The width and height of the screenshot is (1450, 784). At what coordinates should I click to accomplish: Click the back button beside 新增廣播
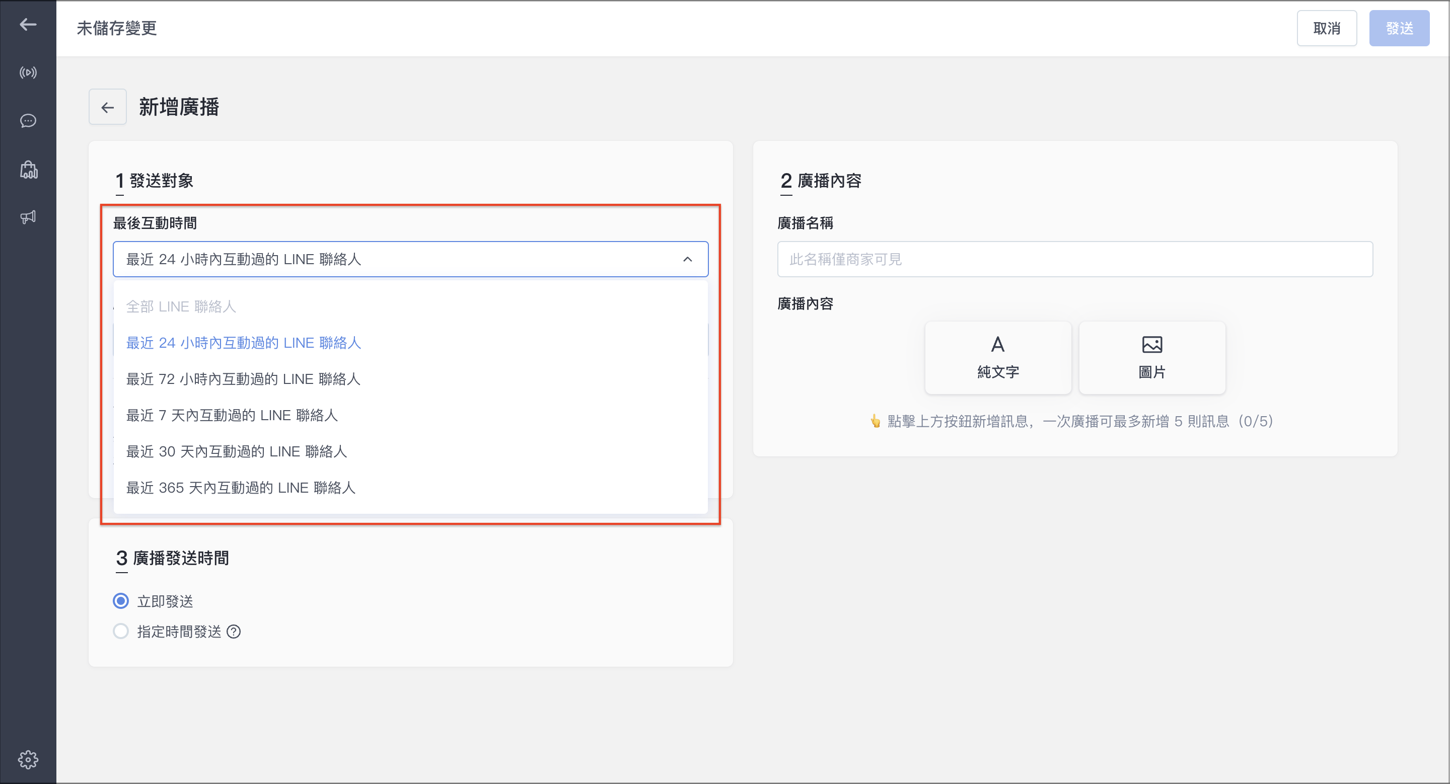click(108, 107)
